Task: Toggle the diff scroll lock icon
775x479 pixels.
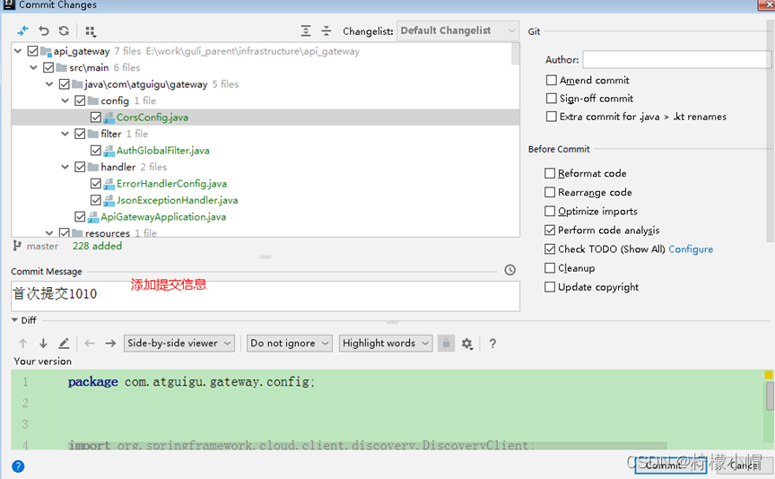Action: click(x=446, y=343)
